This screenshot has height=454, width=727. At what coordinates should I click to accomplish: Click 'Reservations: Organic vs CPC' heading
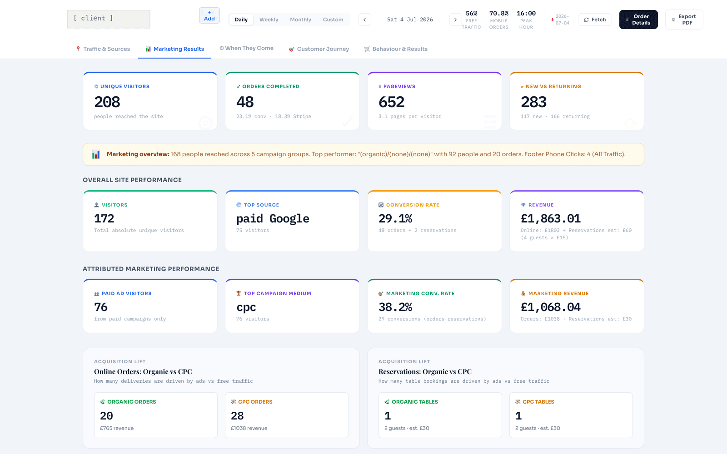(425, 371)
